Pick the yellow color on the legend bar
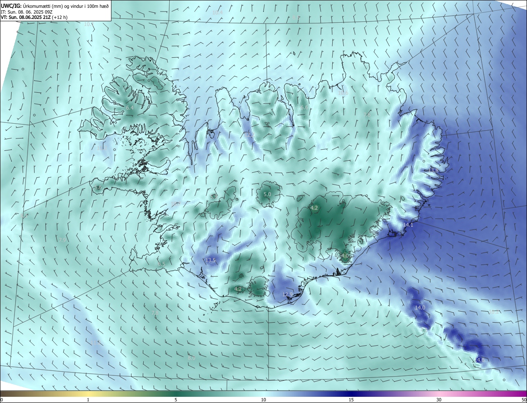 click(88, 394)
